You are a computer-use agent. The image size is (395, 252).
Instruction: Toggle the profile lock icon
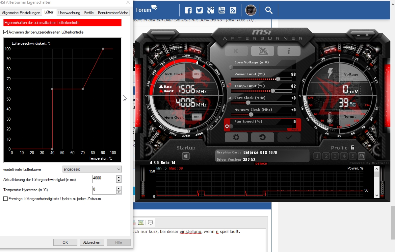coord(353,147)
